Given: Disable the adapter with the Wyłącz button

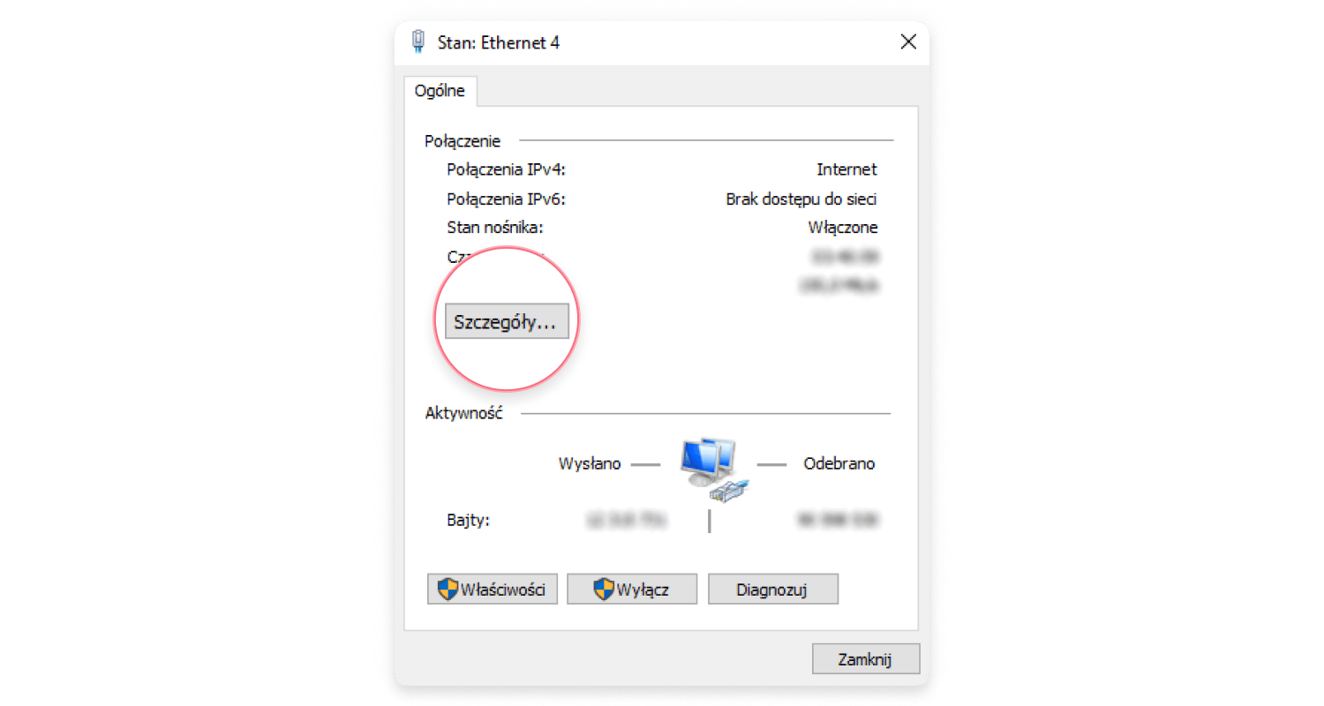Looking at the screenshot, I should coord(632,590).
